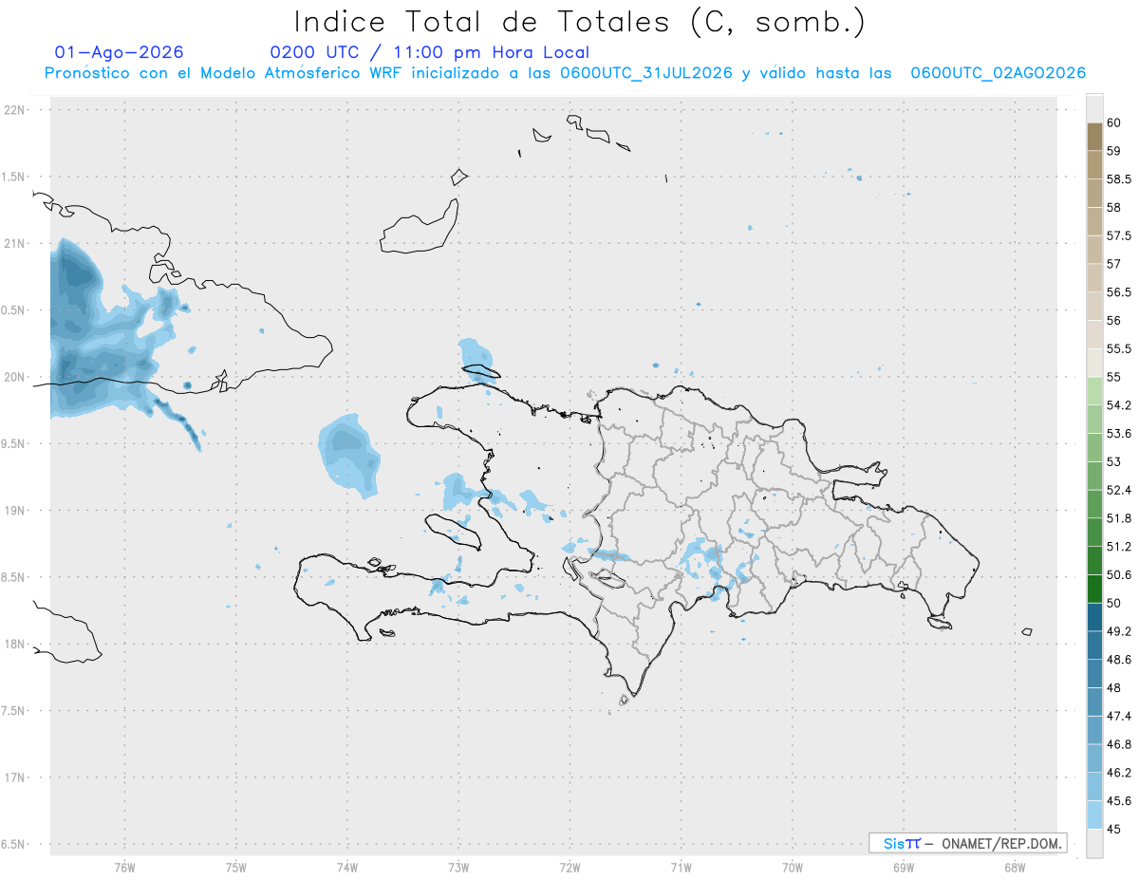
Task: Click the time "0200 UTC / 11:00 pm Hora Local"
Action: pyautogui.click(x=430, y=52)
